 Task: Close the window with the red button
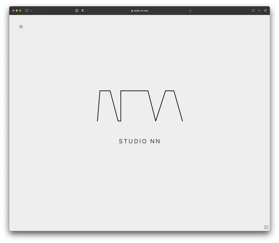(13, 10)
